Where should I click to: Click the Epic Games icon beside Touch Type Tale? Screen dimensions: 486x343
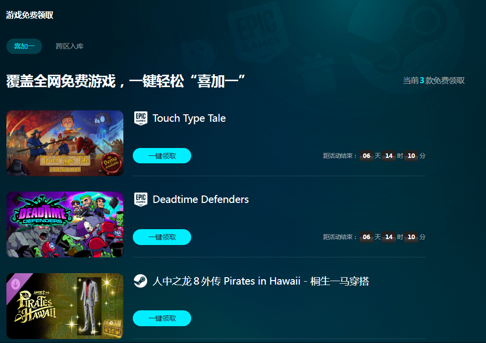coord(141,118)
